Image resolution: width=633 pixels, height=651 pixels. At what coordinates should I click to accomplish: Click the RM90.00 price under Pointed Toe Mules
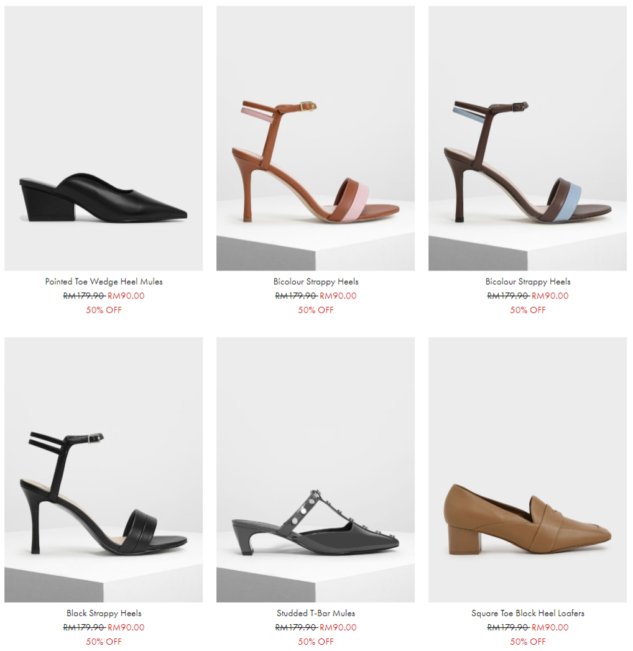[x=126, y=296]
